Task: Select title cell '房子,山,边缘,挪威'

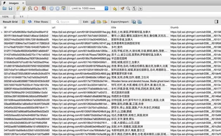Action: pos(140,111)
